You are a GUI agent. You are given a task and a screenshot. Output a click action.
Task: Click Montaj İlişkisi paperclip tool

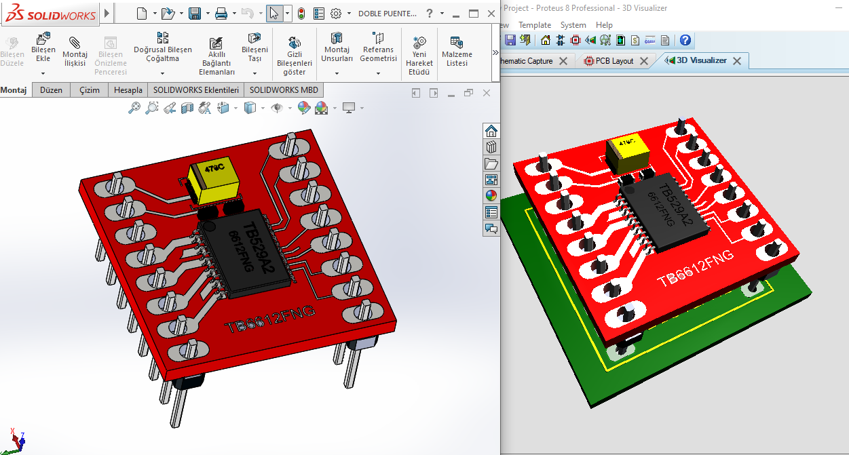click(x=75, y=51)
